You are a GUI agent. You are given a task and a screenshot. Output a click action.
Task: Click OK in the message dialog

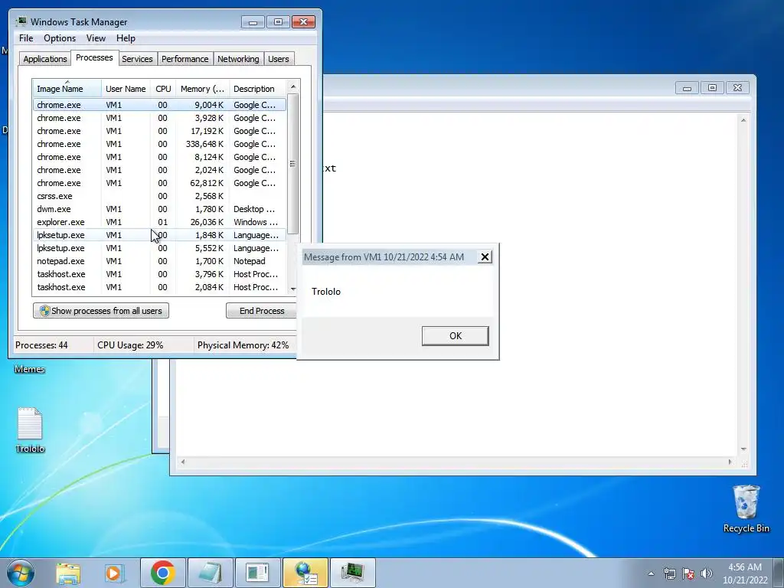coord(455,336)
